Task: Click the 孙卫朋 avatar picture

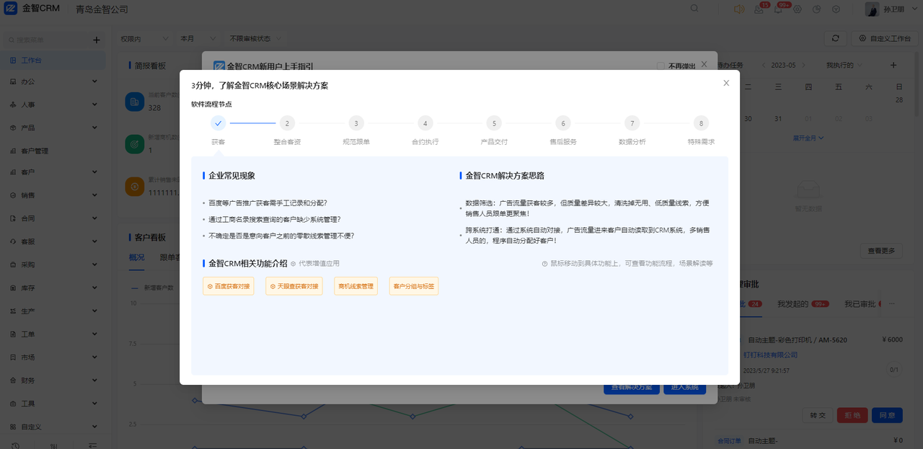Action: coord(872,9)
